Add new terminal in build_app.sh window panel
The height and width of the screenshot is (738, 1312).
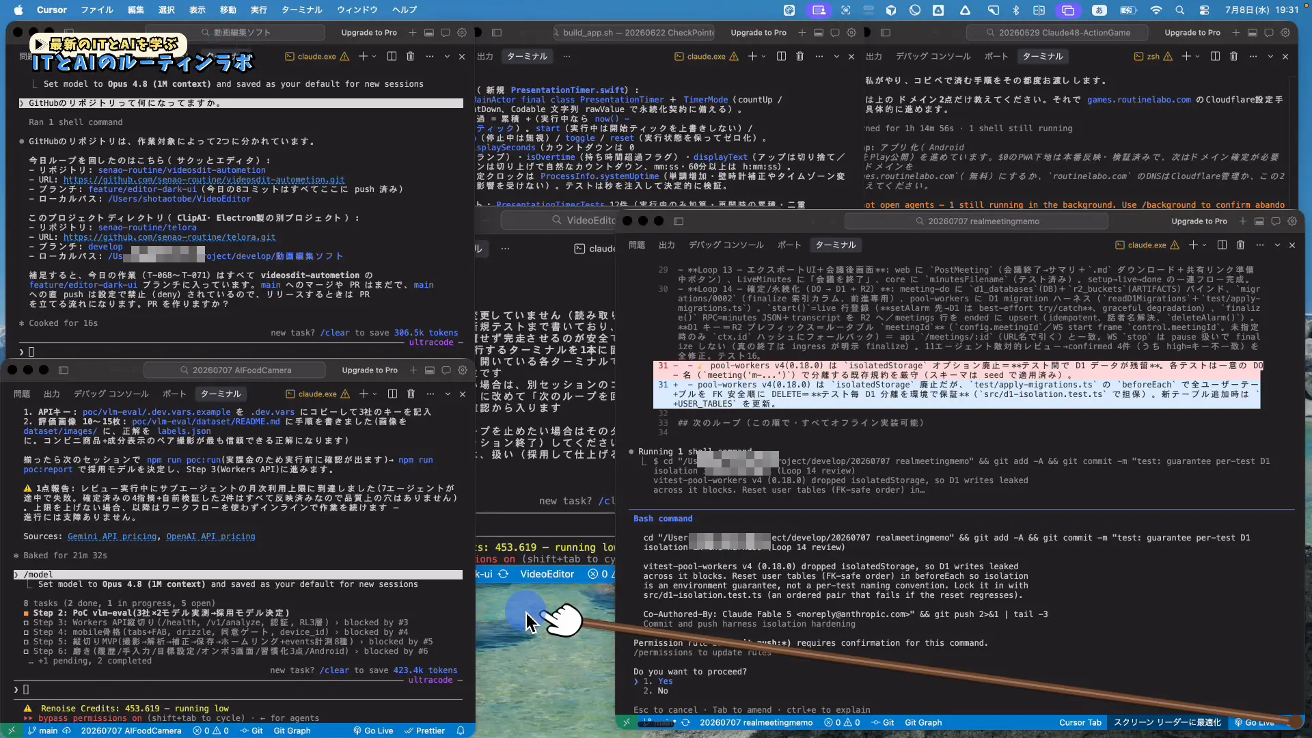[x=752, y=56]
